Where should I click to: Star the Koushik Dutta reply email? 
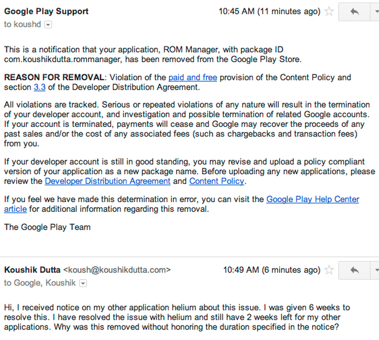(329, 270)
